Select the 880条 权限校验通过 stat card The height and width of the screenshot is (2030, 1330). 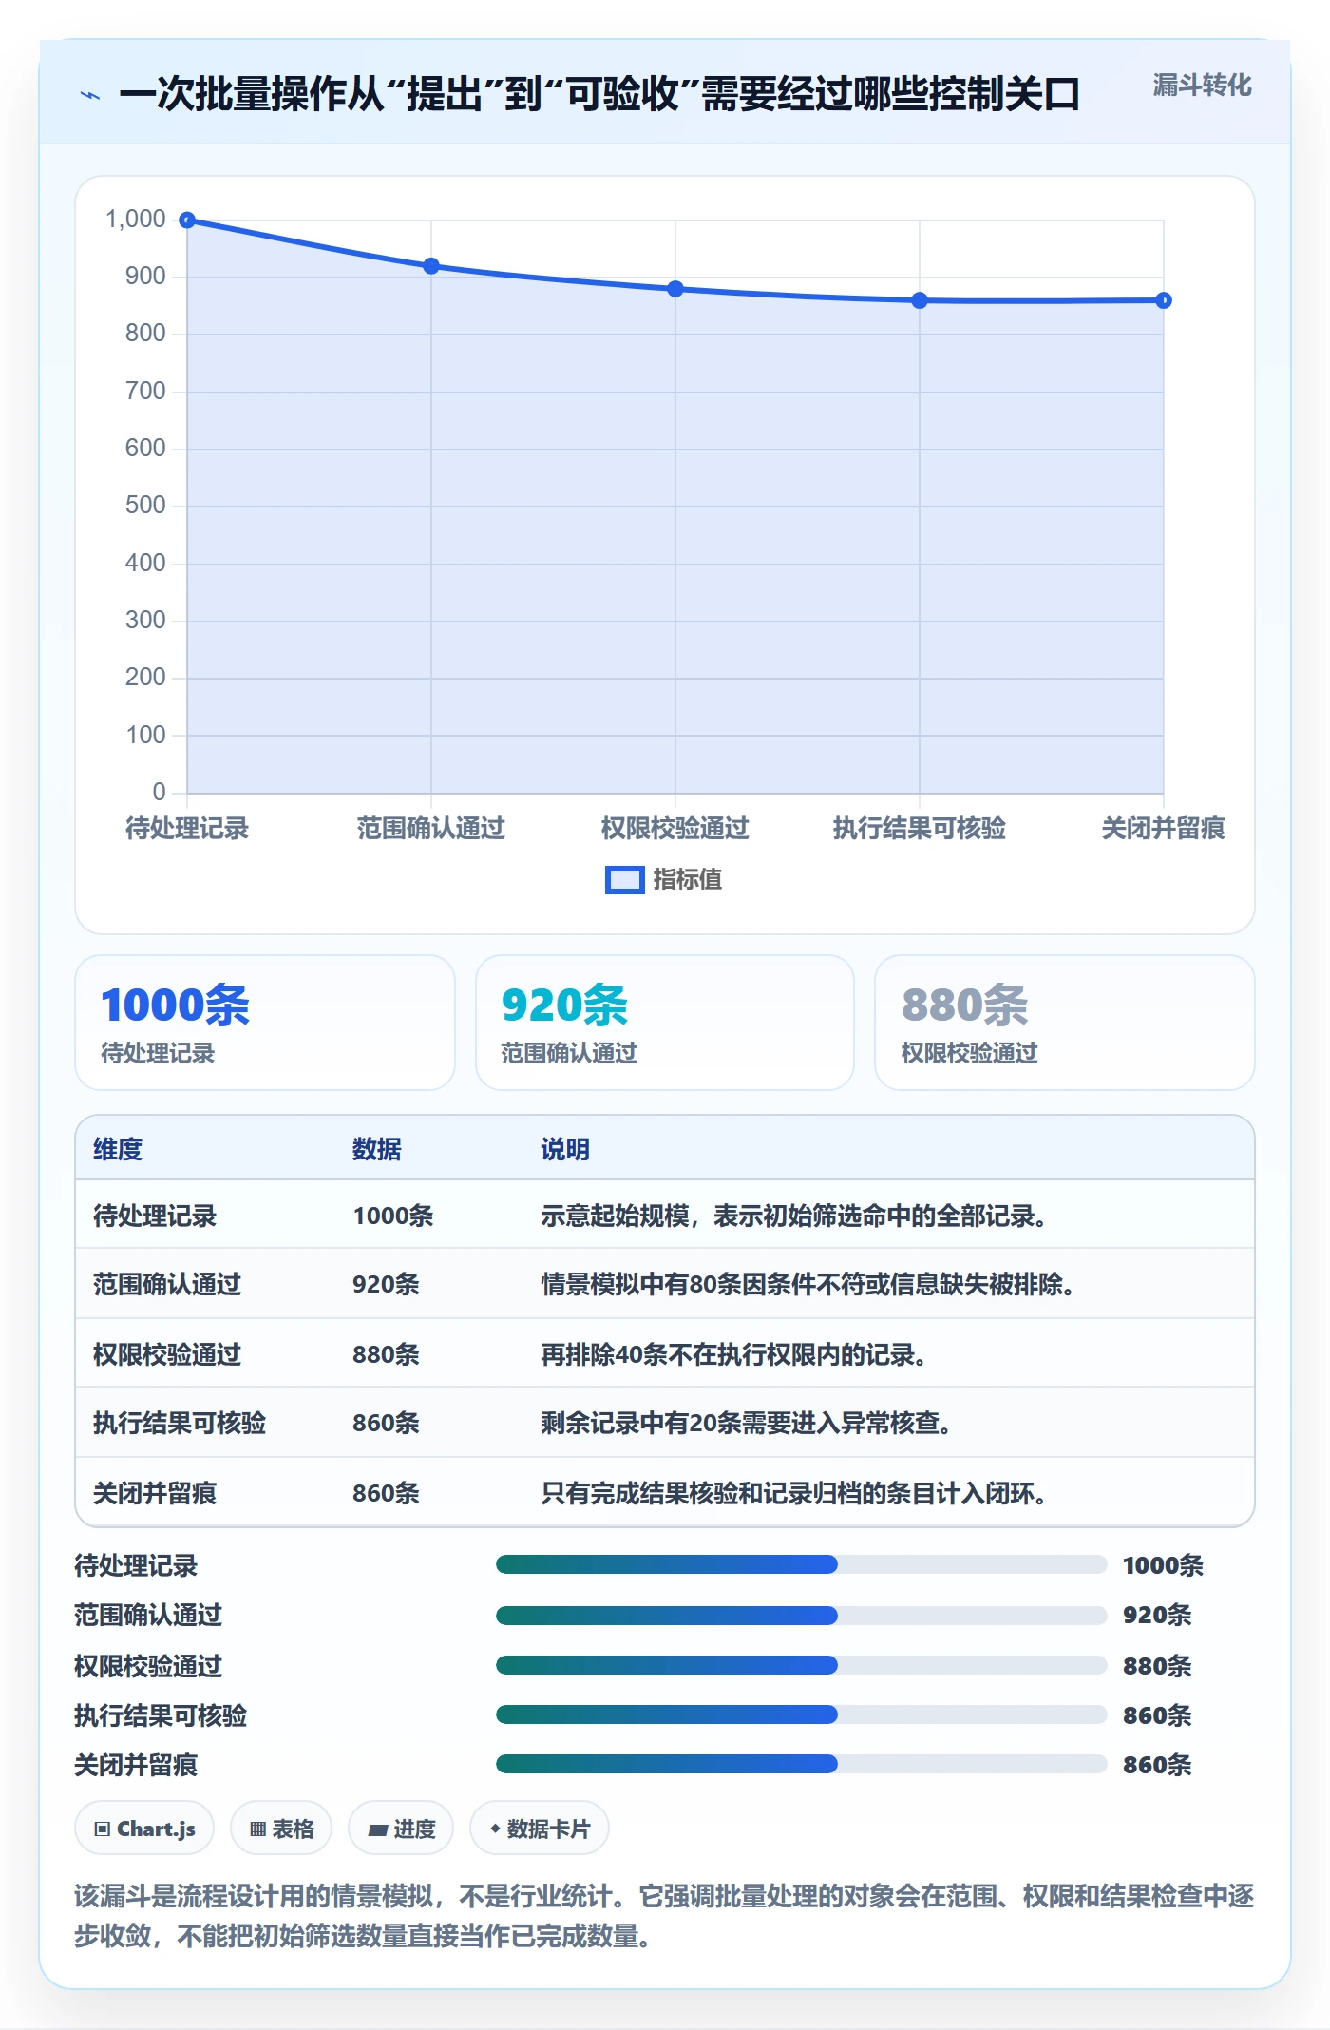click(x=1065, y=1023)
